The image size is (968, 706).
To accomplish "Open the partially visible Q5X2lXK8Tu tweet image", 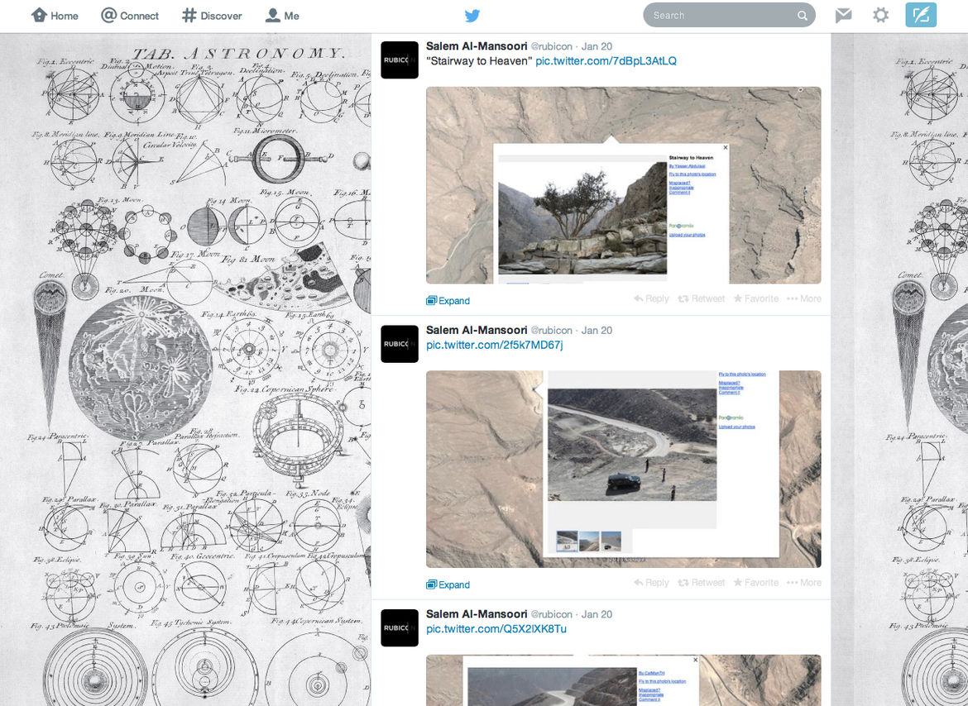I will pyautogui.click(x=624, y=680).
